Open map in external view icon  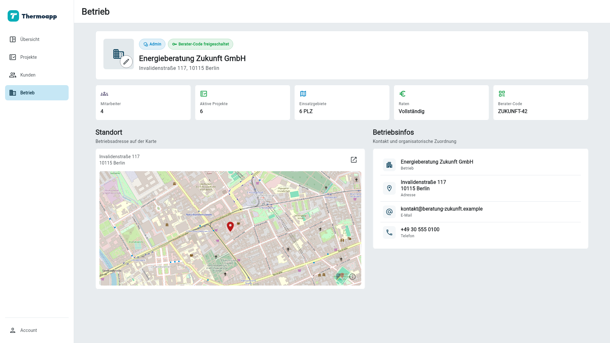[354, 160]
